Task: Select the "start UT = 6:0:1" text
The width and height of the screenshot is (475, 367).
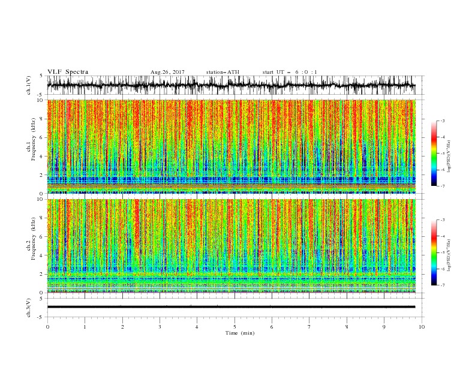Action: pyautogui.click(x=290, y=72)
